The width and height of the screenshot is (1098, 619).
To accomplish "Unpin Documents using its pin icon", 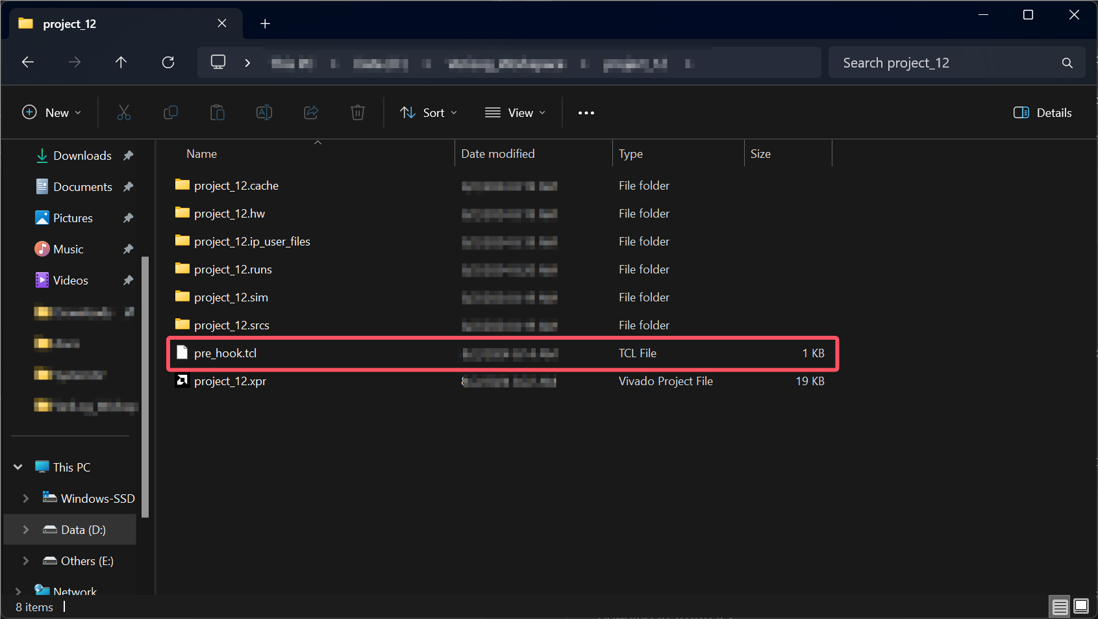I will (128, 187).
